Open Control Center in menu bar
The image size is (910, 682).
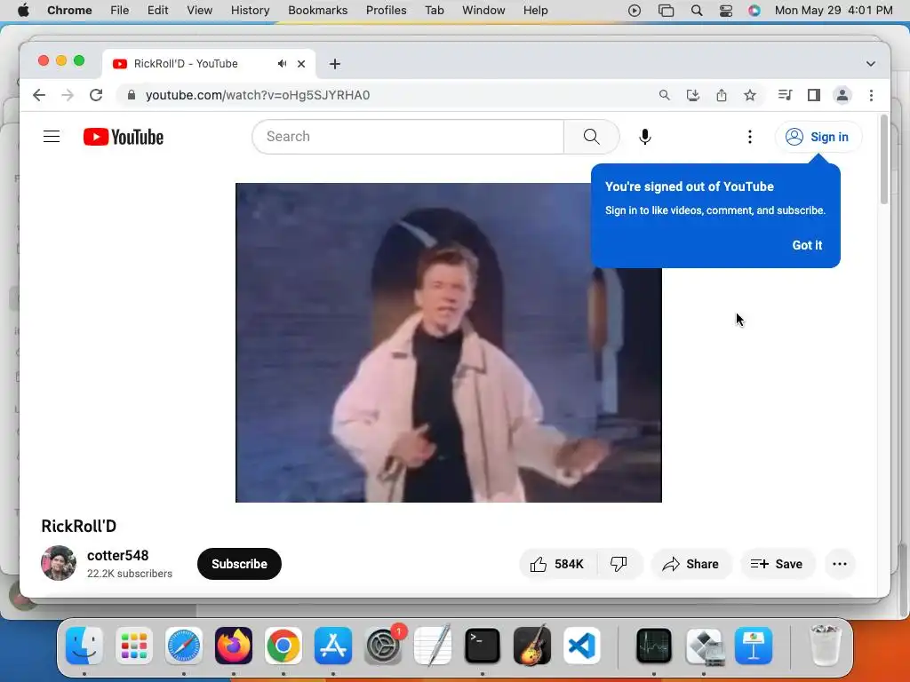point(725,11)
